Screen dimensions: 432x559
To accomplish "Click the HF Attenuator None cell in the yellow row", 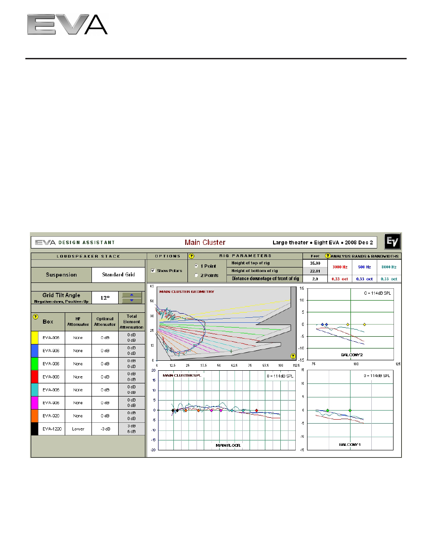I will [x=78, y=338].
